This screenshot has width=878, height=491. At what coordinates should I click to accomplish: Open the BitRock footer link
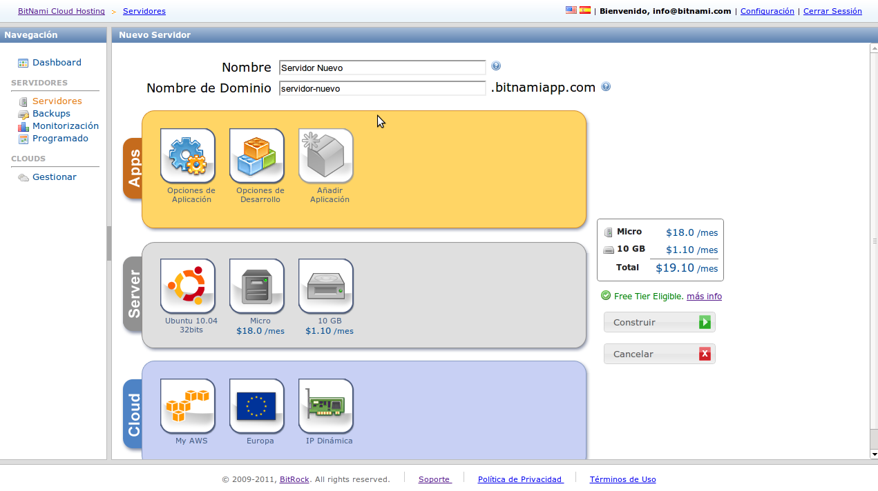tap(294, 479)
